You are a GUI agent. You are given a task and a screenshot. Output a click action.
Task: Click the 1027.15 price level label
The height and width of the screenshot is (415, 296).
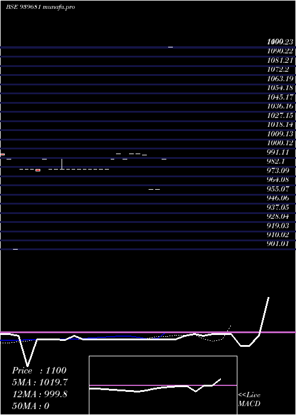click(280, 116)
